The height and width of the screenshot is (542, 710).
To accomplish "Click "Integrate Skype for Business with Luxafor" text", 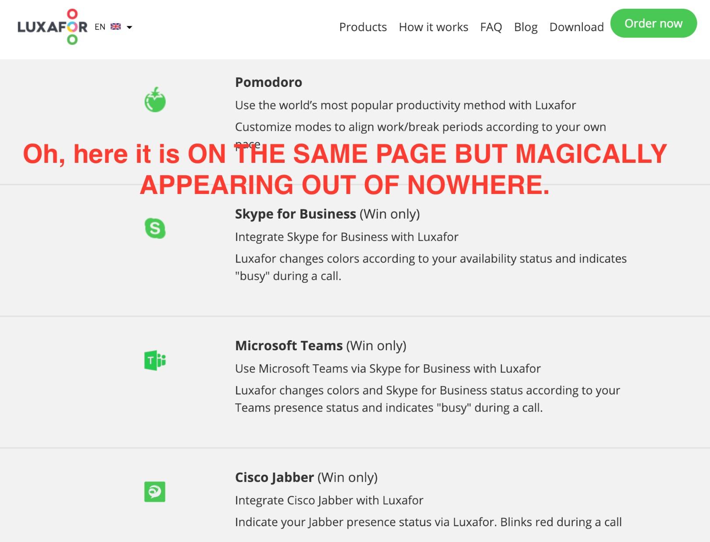I will 346,237.
